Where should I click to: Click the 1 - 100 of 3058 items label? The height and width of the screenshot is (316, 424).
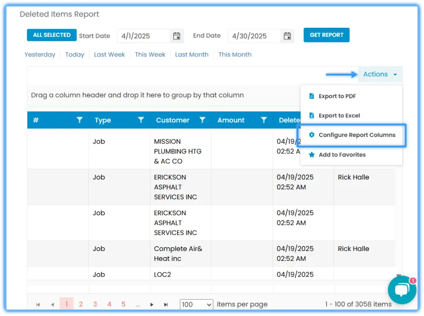(358, 304)
